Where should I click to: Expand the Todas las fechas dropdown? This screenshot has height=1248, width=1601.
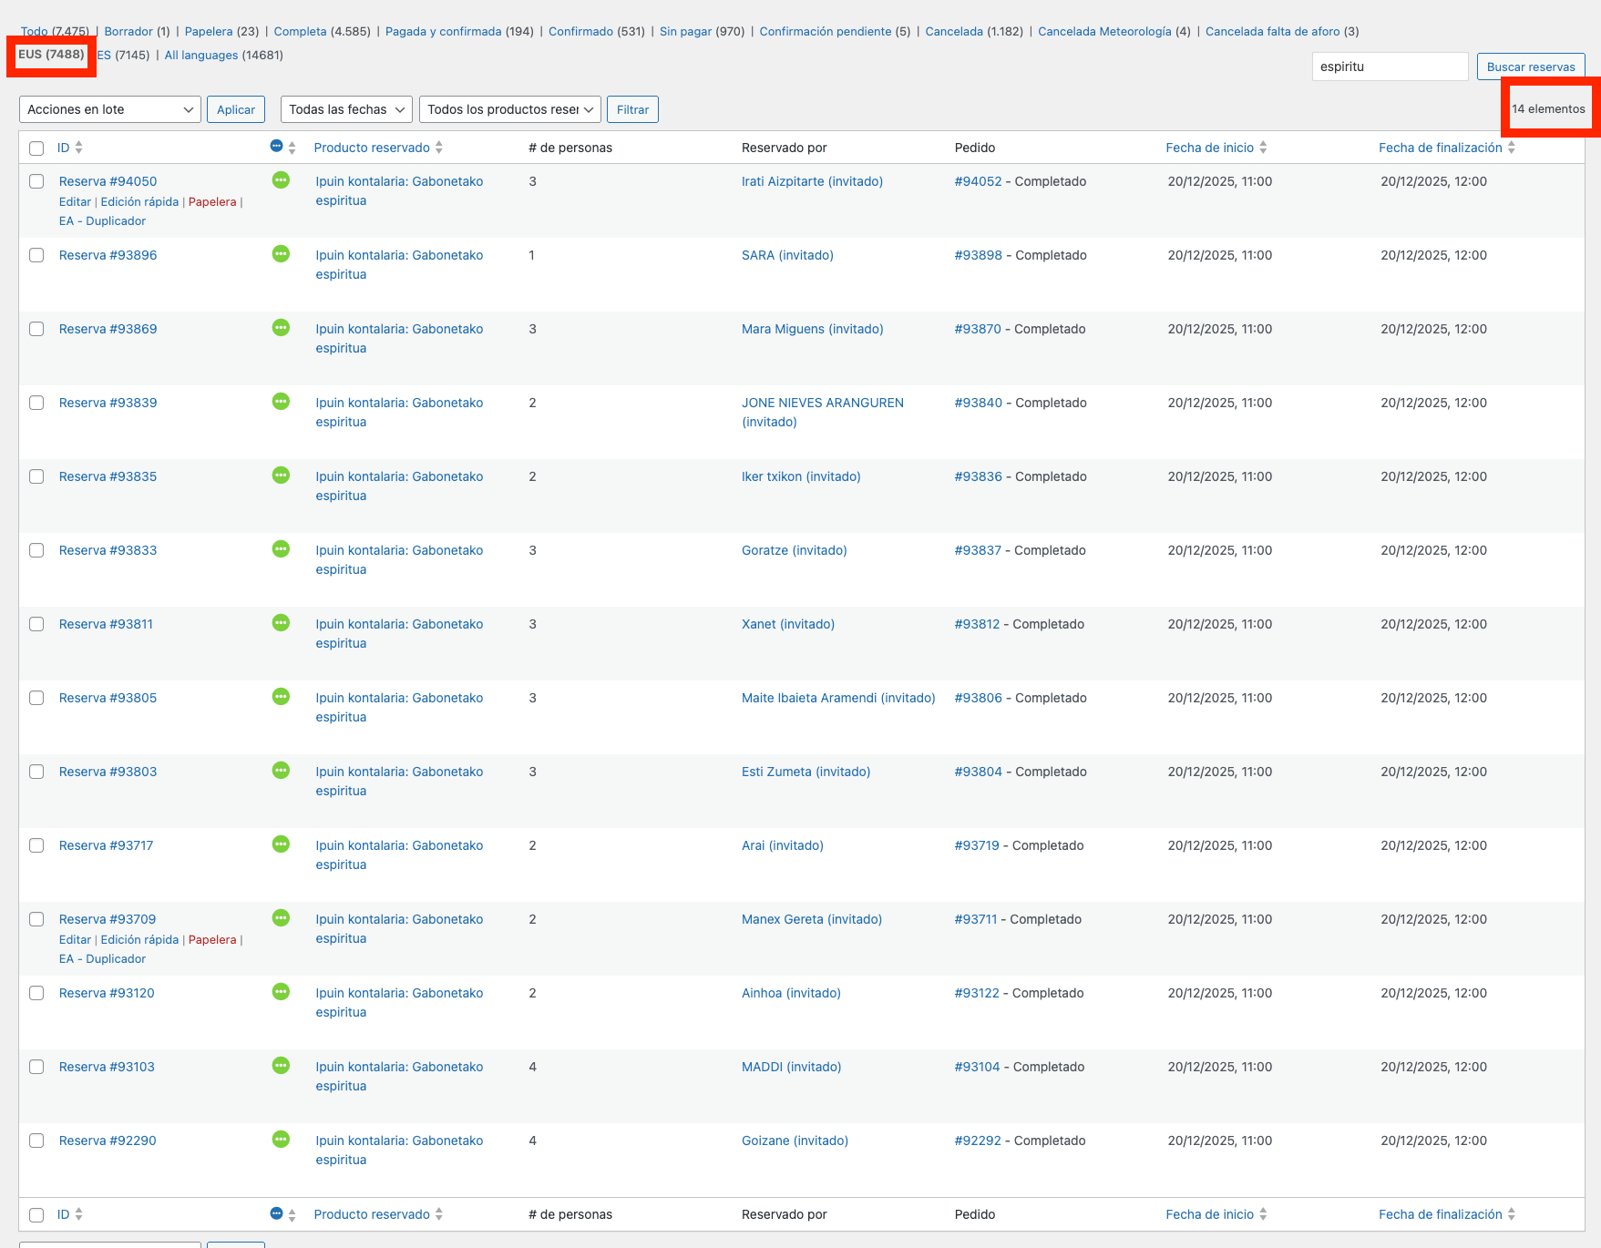click(x=346, y=109)
